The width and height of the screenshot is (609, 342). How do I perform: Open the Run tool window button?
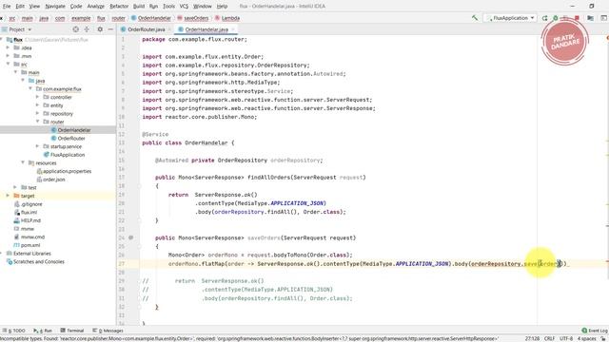click(43, 331)
